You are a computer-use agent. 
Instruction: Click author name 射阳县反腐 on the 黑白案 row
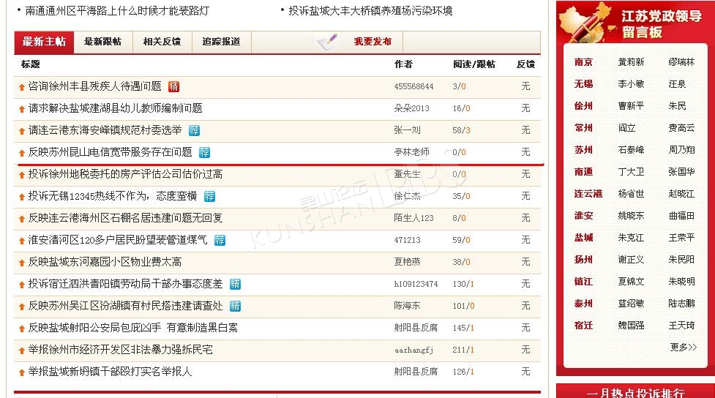[x=416, y=328]
